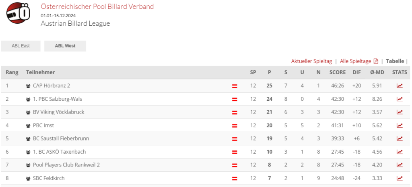Open the Alle Spieltage link
The image size is (412, 187).
tap(356, 61)
